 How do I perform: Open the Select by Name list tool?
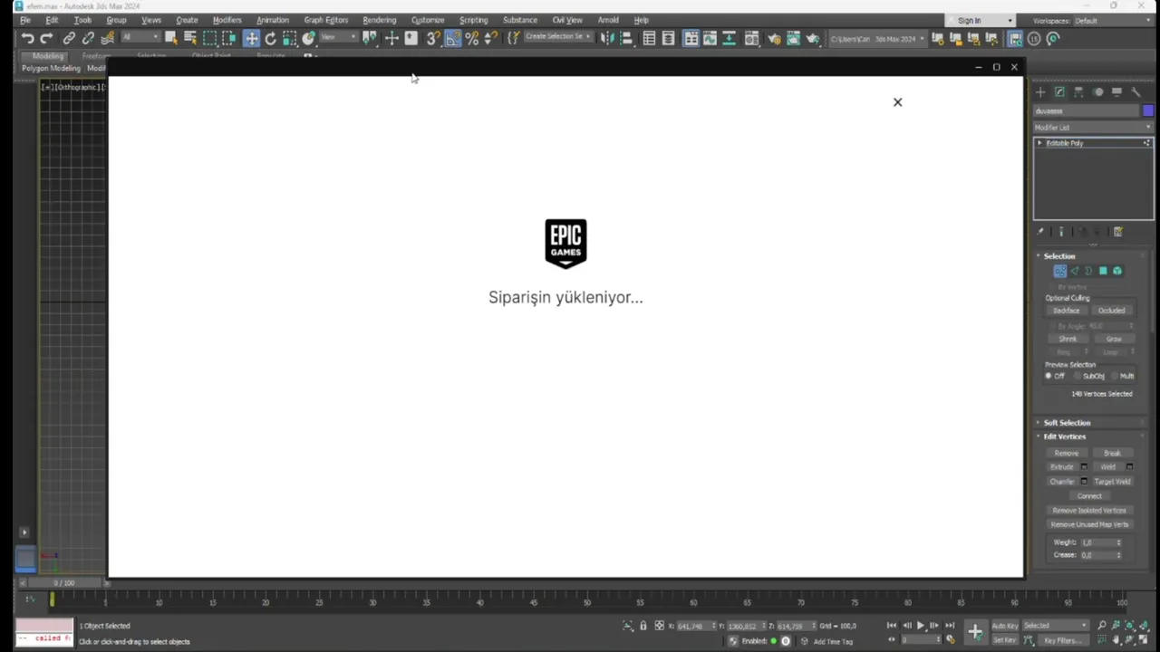(190, 38)
